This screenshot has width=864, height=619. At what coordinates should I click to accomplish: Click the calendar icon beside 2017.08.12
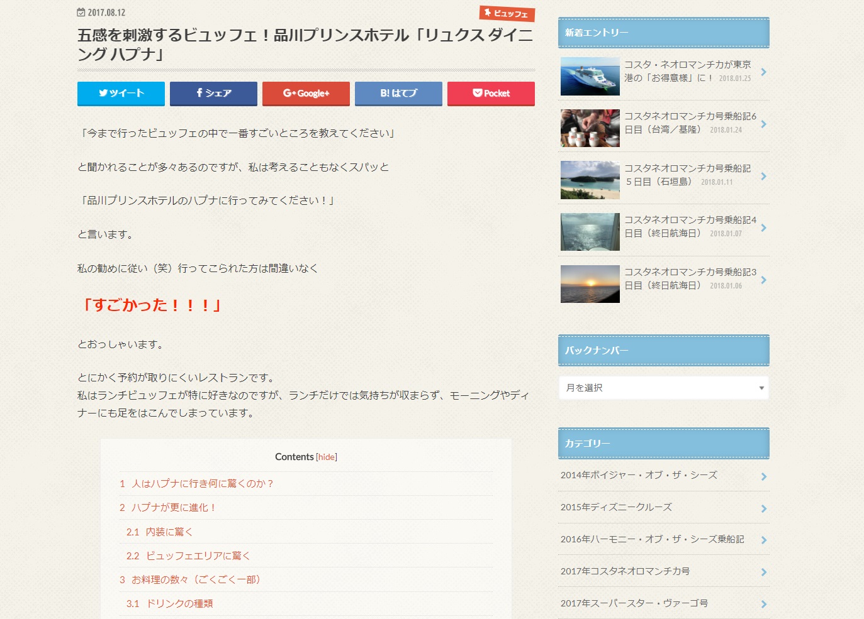tap(81, 13)
